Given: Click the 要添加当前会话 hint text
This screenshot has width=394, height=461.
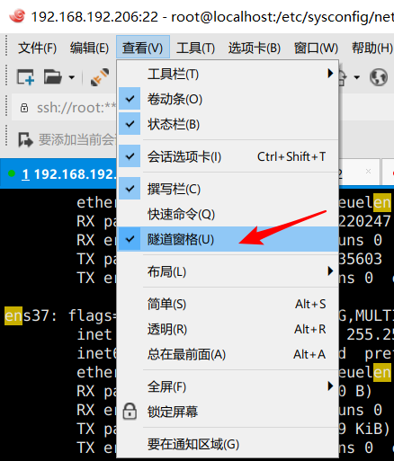Looking at the screenshot, I should pos(76,139).
